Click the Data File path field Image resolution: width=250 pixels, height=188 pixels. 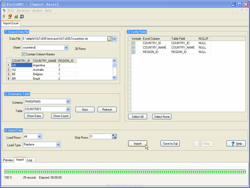(x=65, y=39)
